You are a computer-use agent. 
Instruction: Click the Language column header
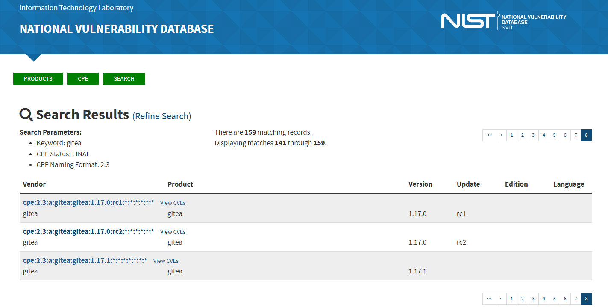coord(569,184)
